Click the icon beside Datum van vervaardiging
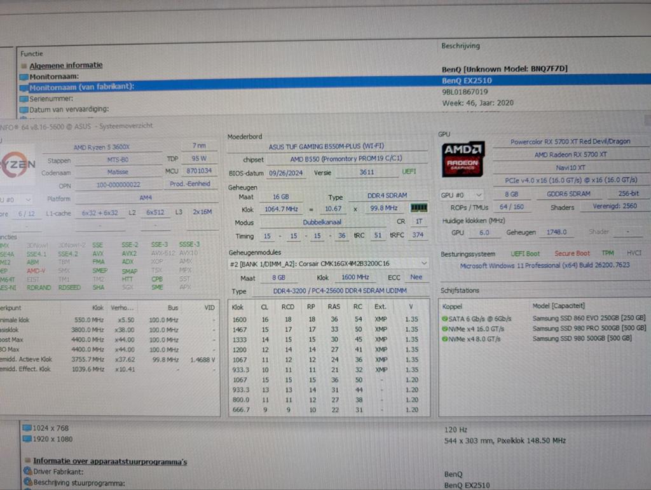651x490 pixels. click(x=24, y=110)
